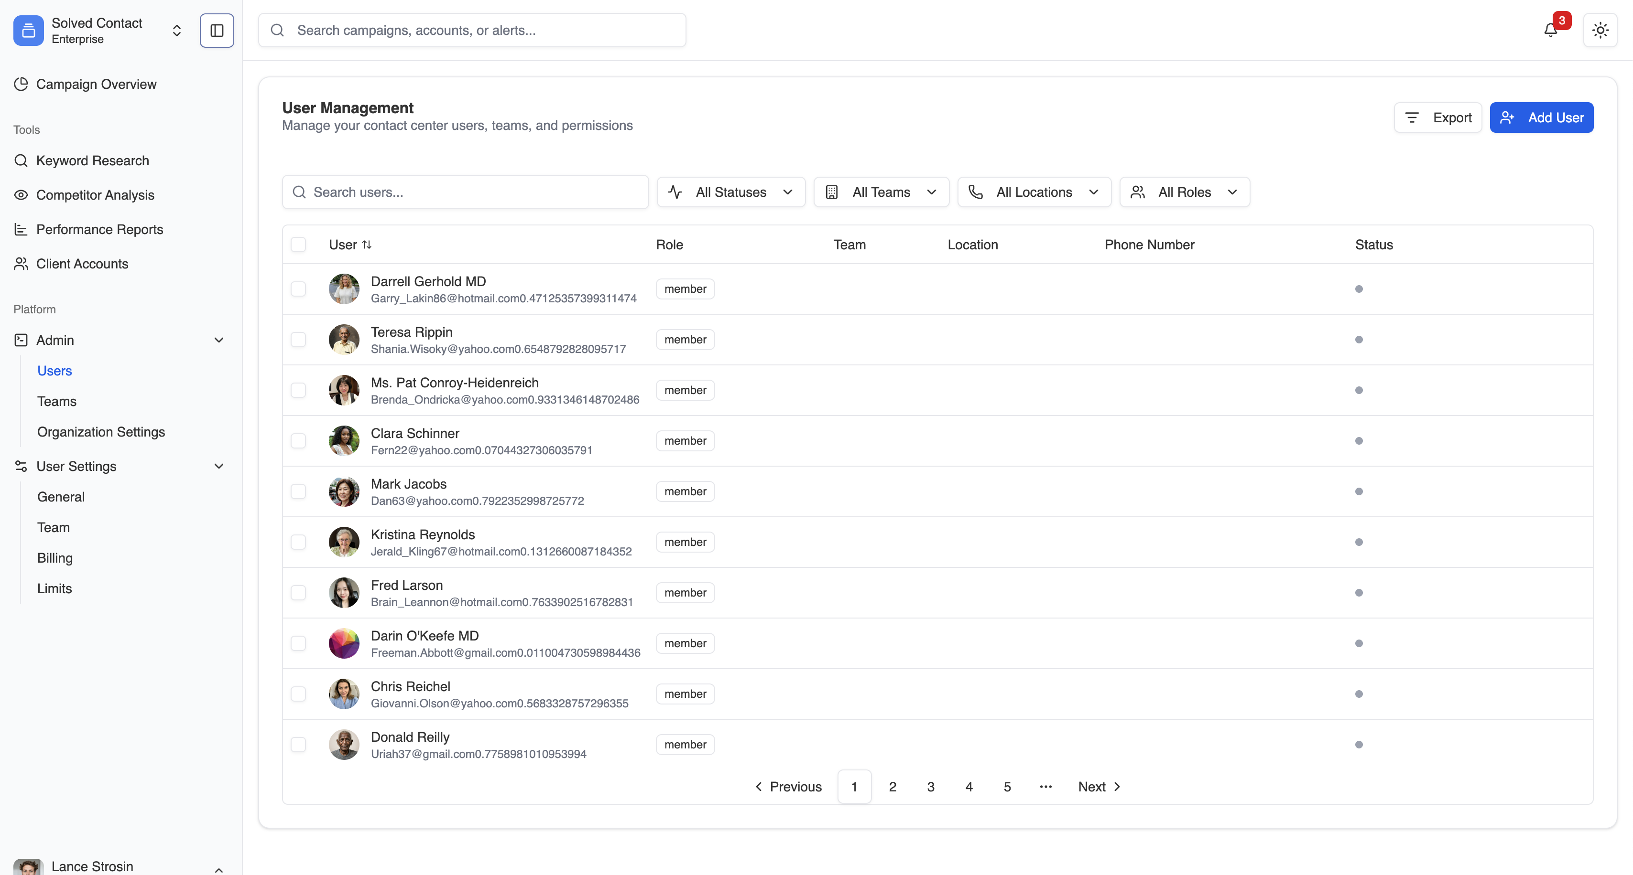Click the status dot for Clara Schinner
This screenshot has height=875, width=1633.
tap(1359, 441)
